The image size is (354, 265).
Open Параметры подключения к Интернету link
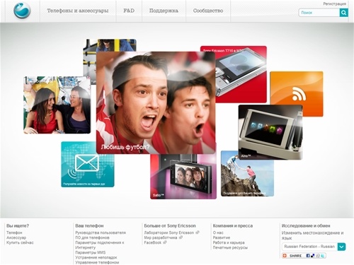coord(100,245)
